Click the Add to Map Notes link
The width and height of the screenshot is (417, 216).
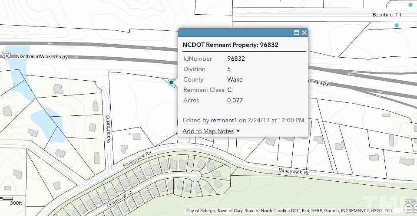click(x=208, y=131)
